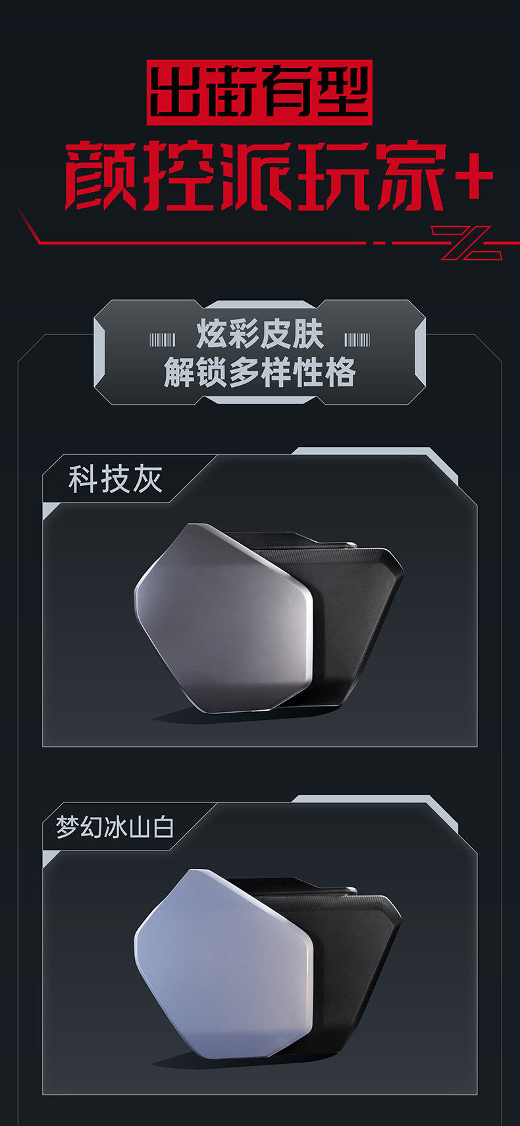Viewport: 520px width, 1126px height.
Task: Click the red plus sign after 玩家
Action: click(x=475, y=174)
